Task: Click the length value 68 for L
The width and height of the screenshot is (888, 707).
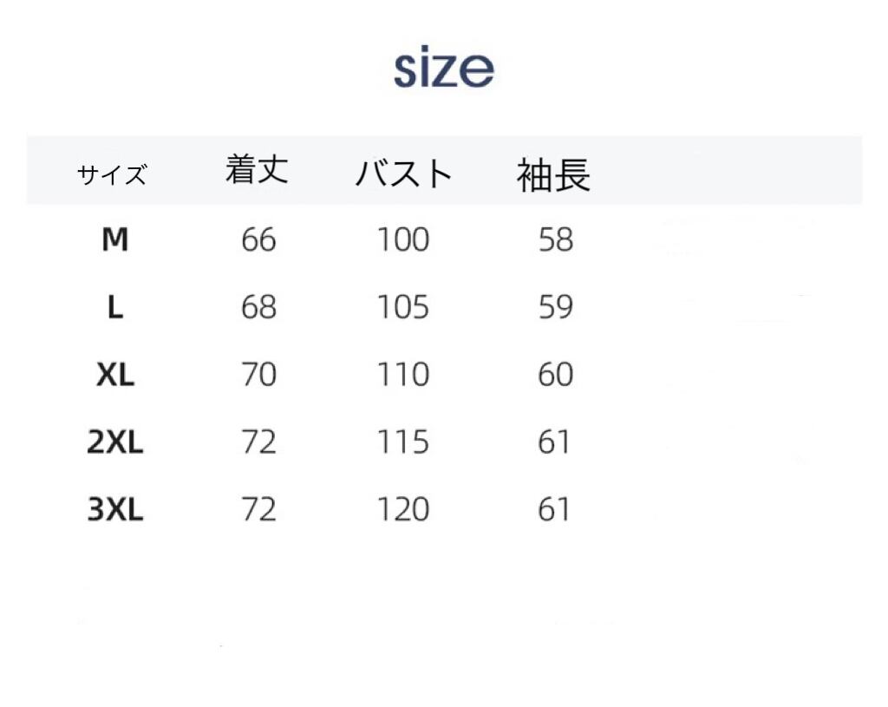Action: pos(258,307)
